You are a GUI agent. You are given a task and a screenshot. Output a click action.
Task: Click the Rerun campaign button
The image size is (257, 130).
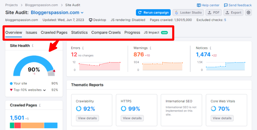click(x=153, y=12)
